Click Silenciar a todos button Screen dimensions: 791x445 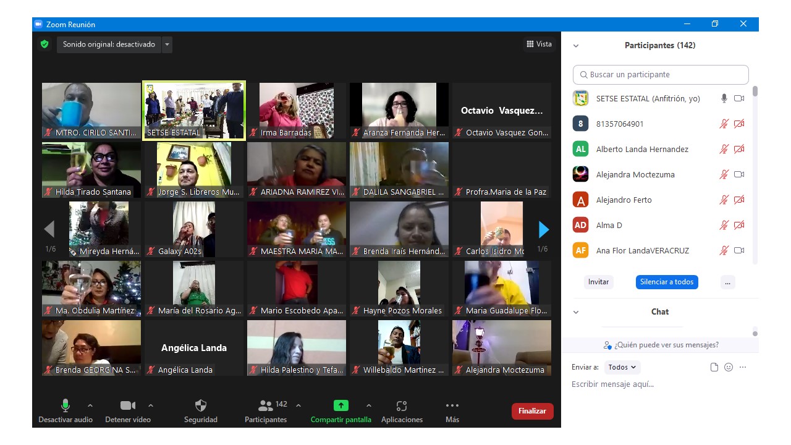click(667, 282)
